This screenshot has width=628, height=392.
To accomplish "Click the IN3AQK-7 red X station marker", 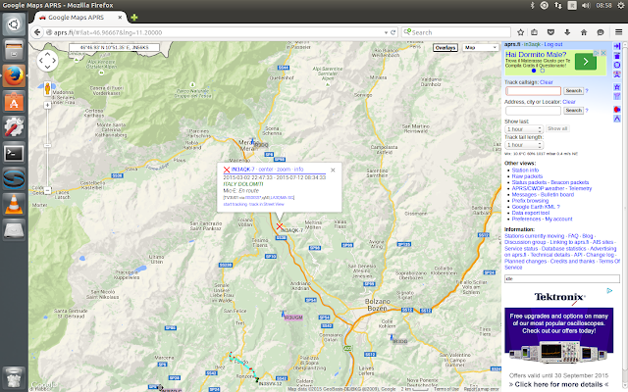I will pyautogui.click(x=279, y=226).
